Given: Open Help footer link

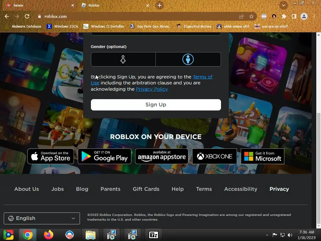Looking at the screenshot, I should click(x=177, y=189).
